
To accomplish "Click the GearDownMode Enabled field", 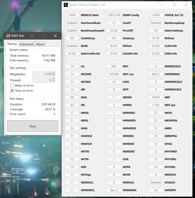I will pos(72,23).
